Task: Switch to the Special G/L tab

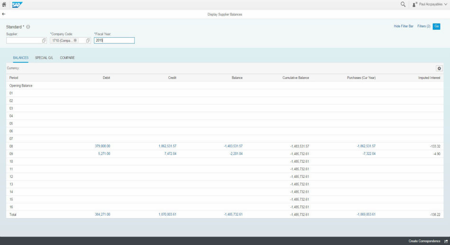Action: click(44, 58)
